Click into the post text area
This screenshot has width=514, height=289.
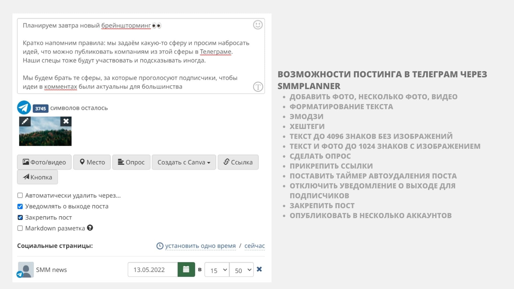[141, 56]
